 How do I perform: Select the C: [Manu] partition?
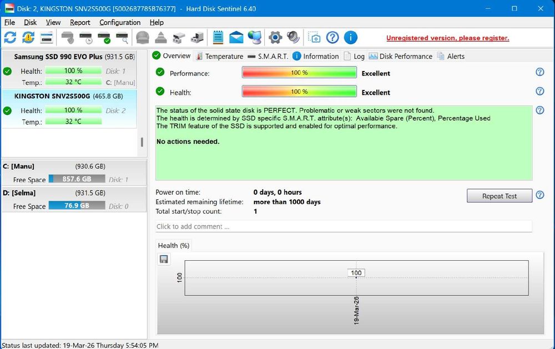pos(74,173)
